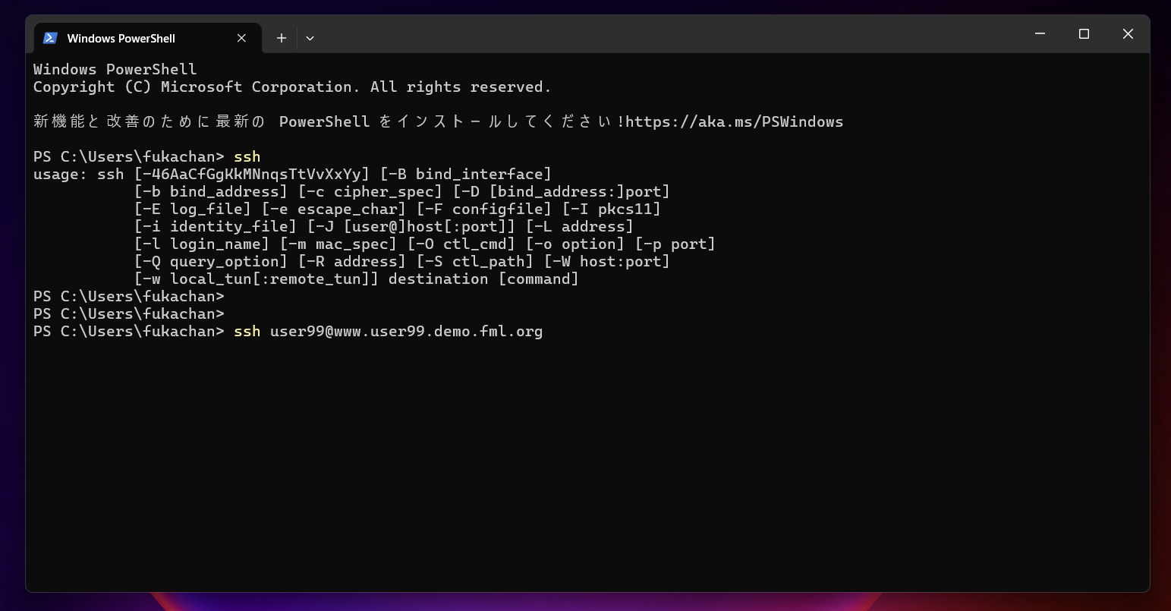This screenshot has width=1171, height=611.
Task: Click the '[-O ctl_cmd]' option text
Action: point(461,244)
